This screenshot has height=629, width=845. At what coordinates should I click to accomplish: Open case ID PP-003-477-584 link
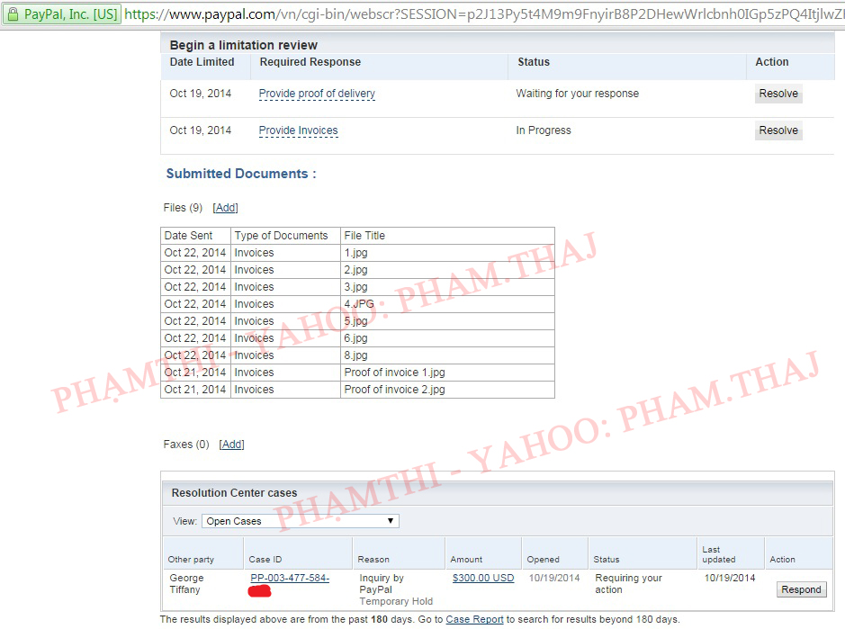(x=290, y=578)
